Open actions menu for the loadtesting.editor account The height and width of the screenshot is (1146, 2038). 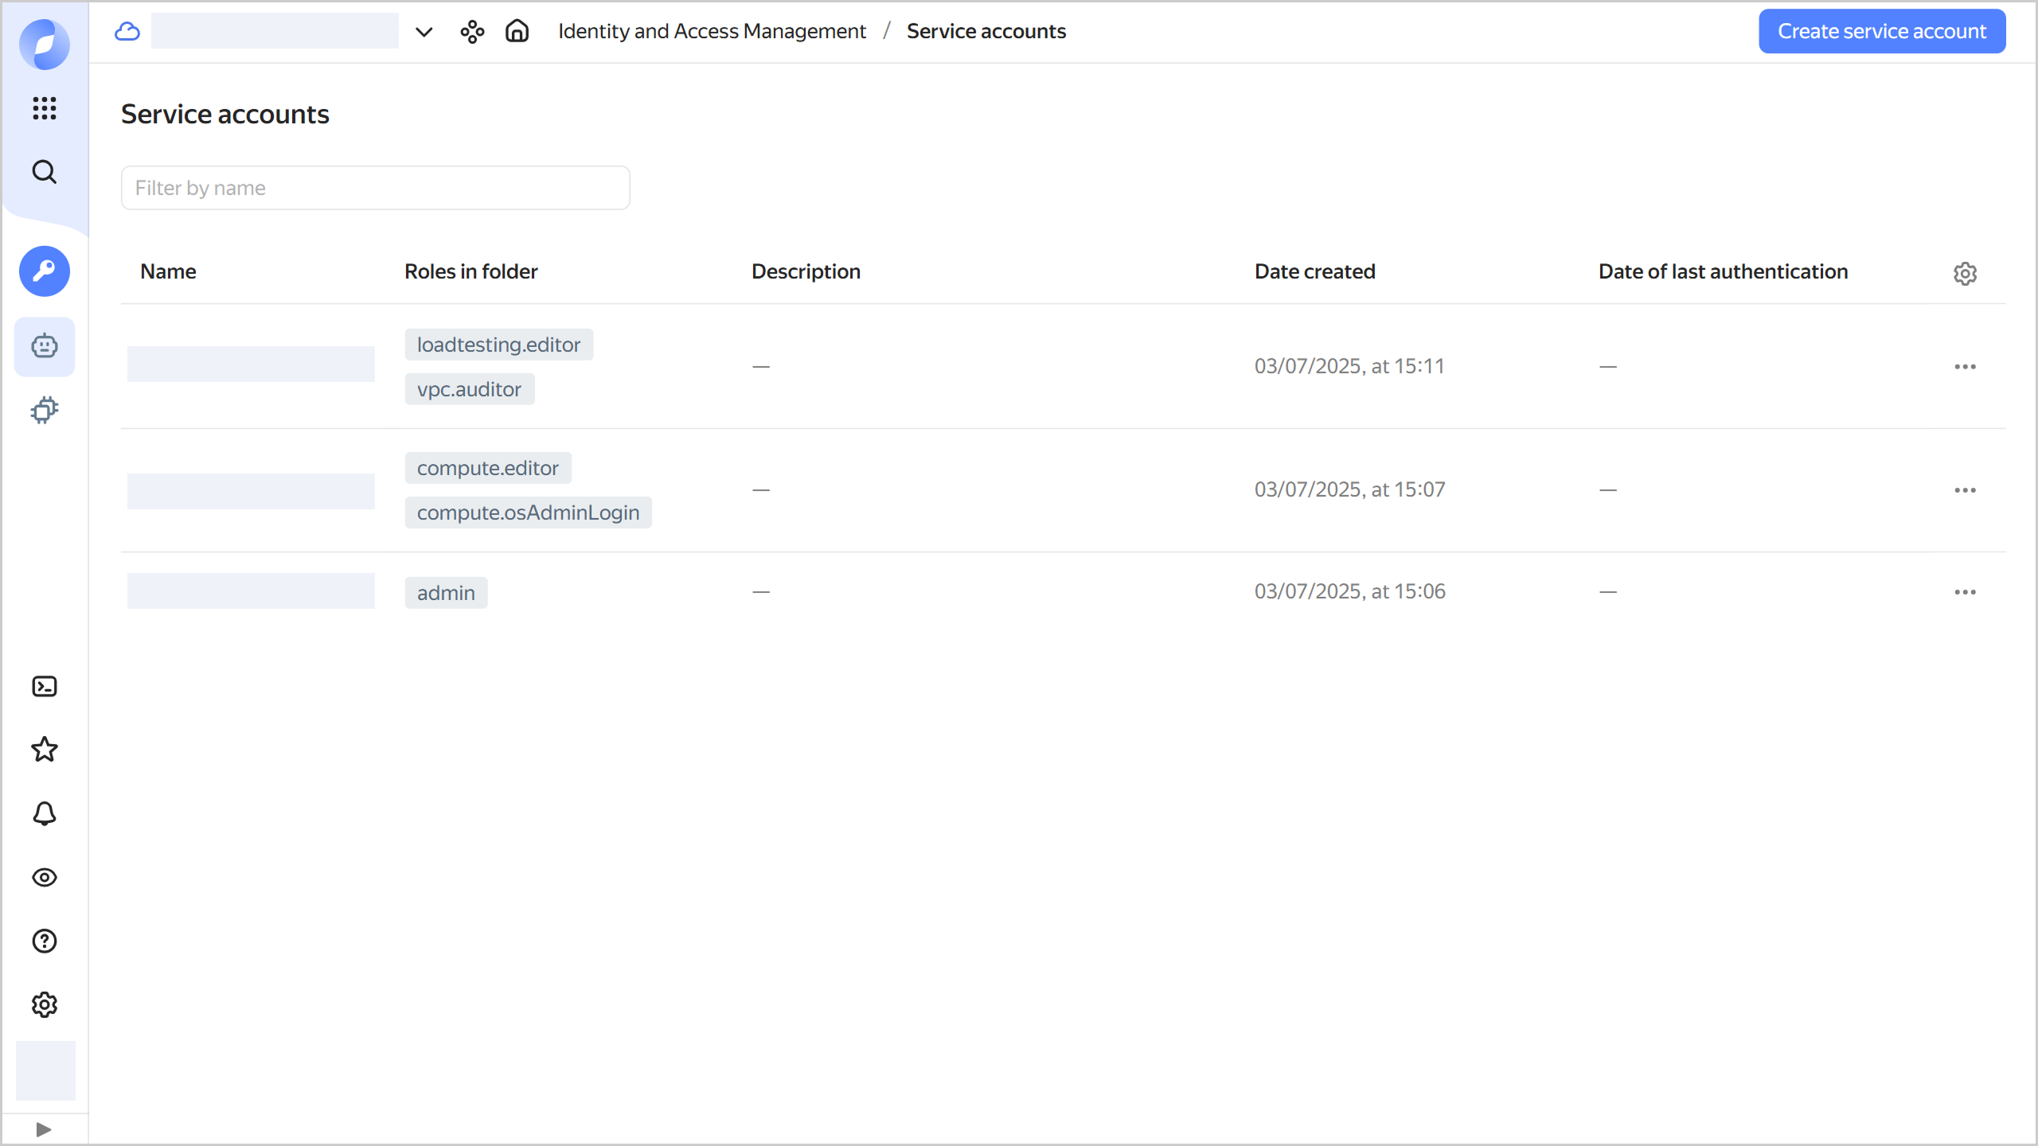tap(1965, 366)
